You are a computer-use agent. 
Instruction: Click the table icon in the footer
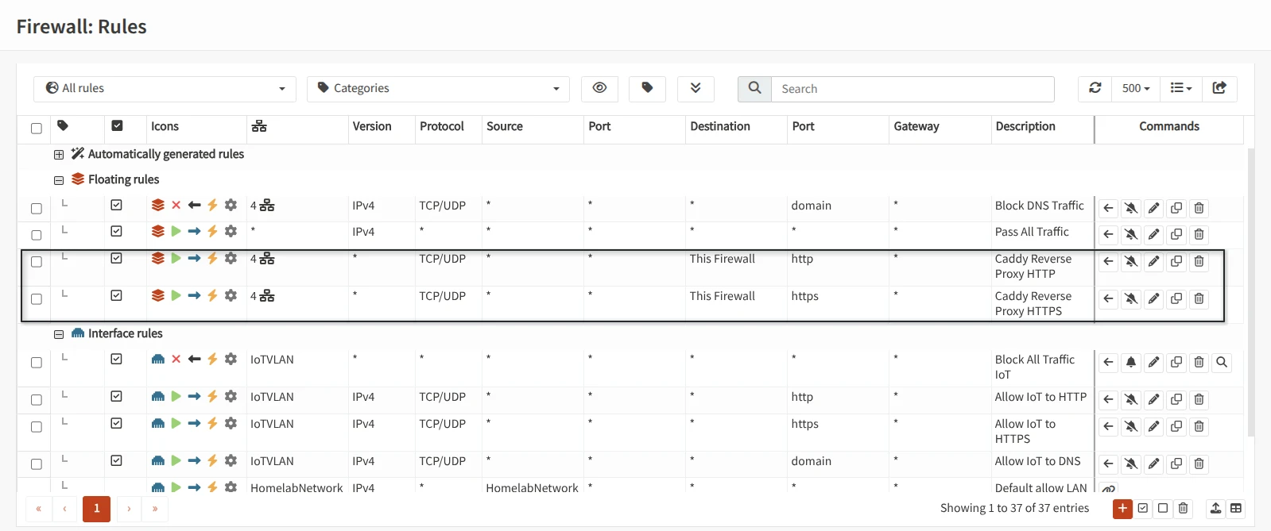point(1236,508)
